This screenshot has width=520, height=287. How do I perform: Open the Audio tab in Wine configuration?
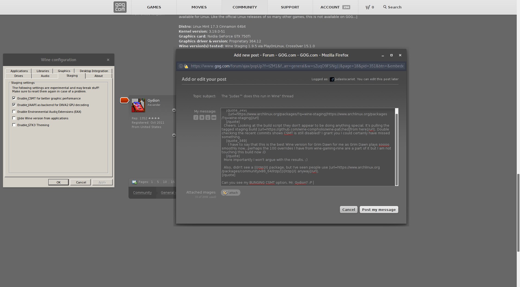(x=45, y=76)
